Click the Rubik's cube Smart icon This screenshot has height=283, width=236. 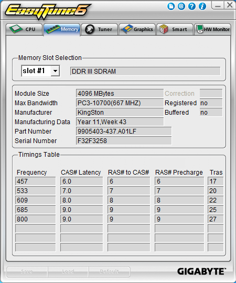(x=163, y=29)
